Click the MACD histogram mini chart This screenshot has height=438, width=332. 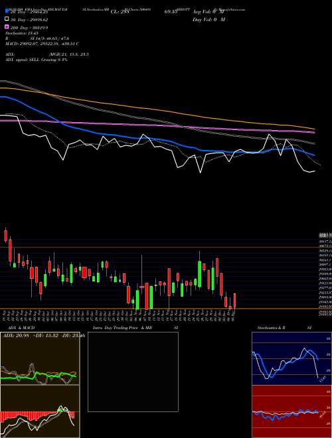pos(40,411)
